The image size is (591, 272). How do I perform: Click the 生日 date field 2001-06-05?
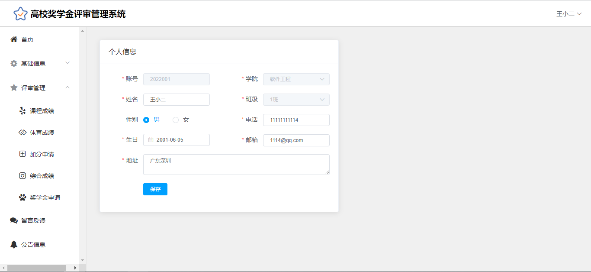click(177, 140)
